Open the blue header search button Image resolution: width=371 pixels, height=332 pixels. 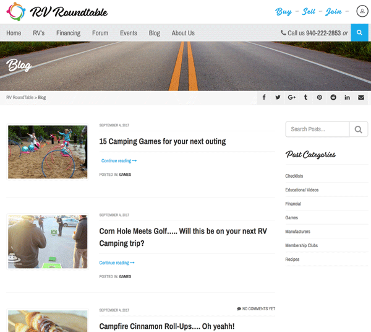(x=359, y=33)
